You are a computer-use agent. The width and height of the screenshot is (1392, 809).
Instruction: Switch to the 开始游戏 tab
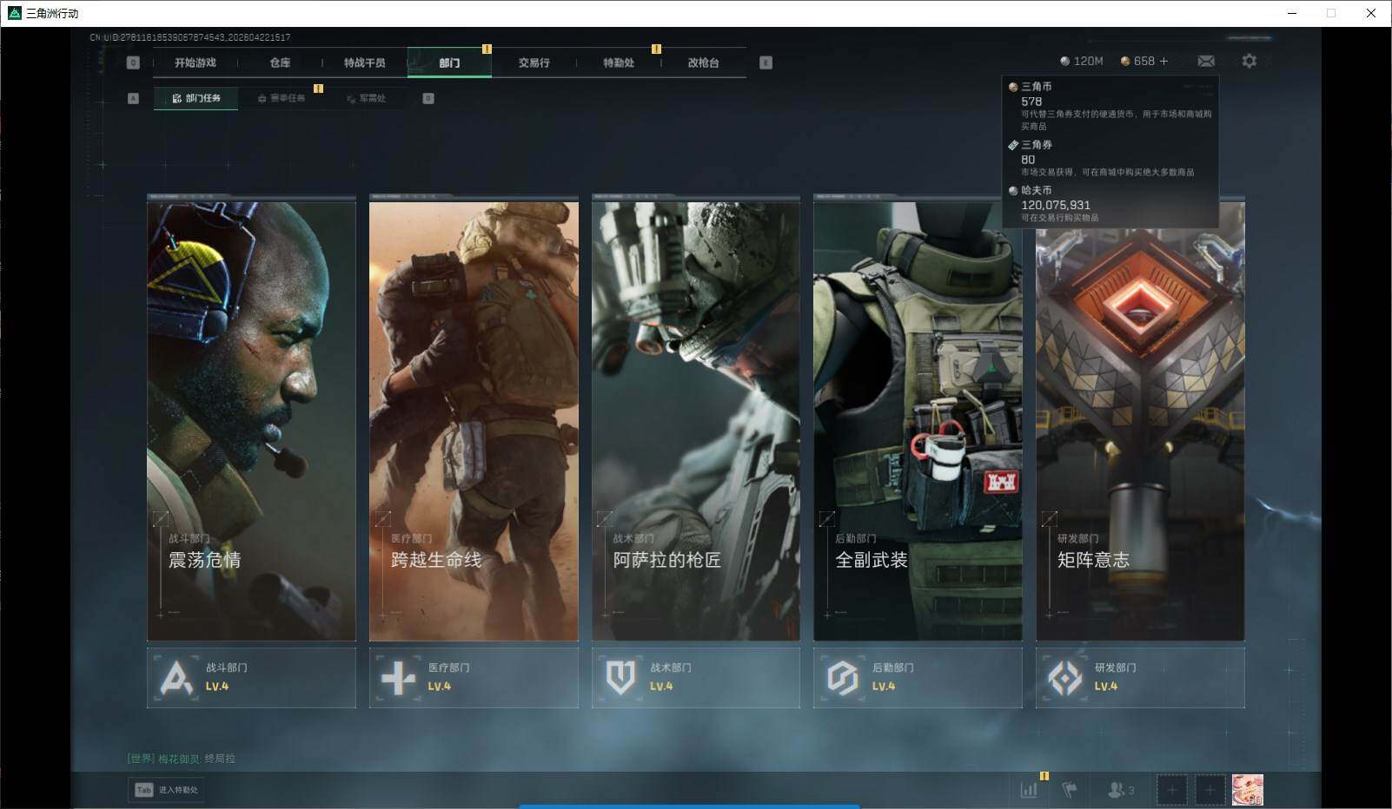click(x=195, y=62)
